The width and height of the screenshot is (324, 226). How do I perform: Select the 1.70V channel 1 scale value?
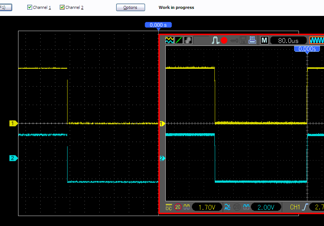tap(207, 207)
